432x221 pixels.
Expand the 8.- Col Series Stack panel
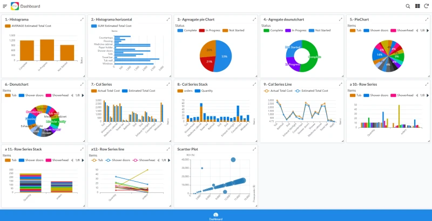254,84
